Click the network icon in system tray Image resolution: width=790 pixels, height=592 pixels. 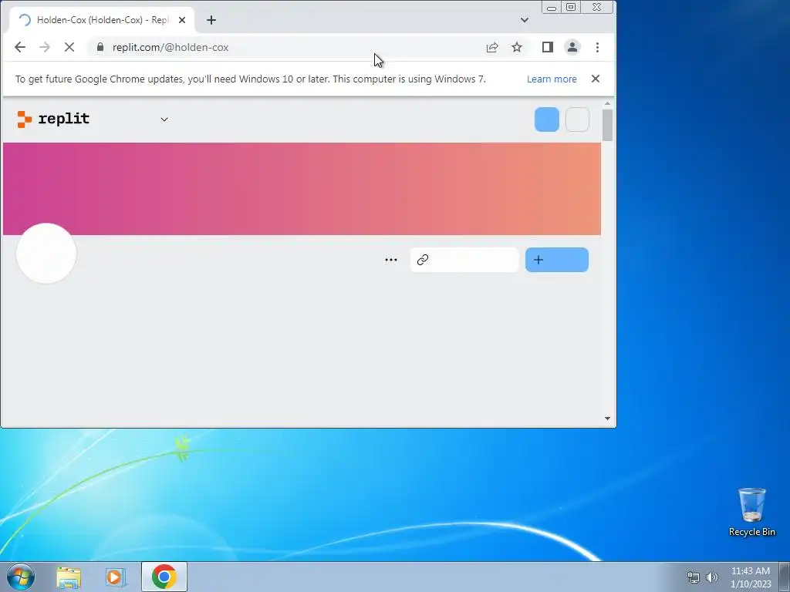point(694,577)
